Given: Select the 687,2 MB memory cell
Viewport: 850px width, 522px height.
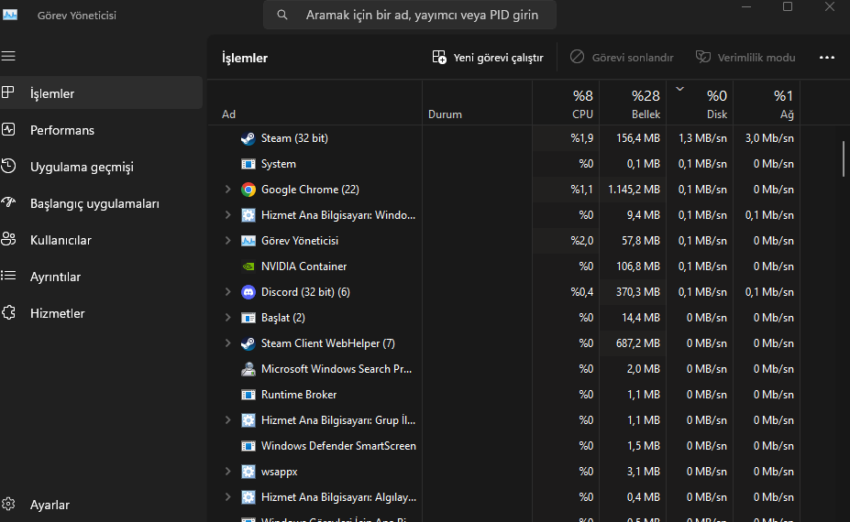Looking at the screenshot, I should pos(634,343).
